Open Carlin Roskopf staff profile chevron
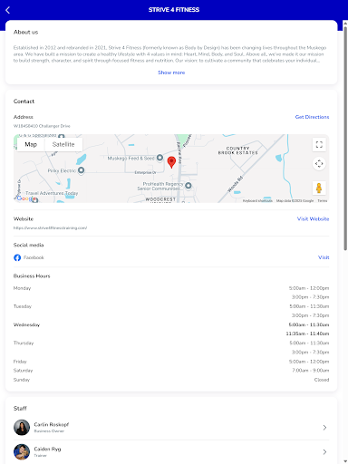Image resolution: width=348 pixels, height=464 pixels. [x=324, y=428]
